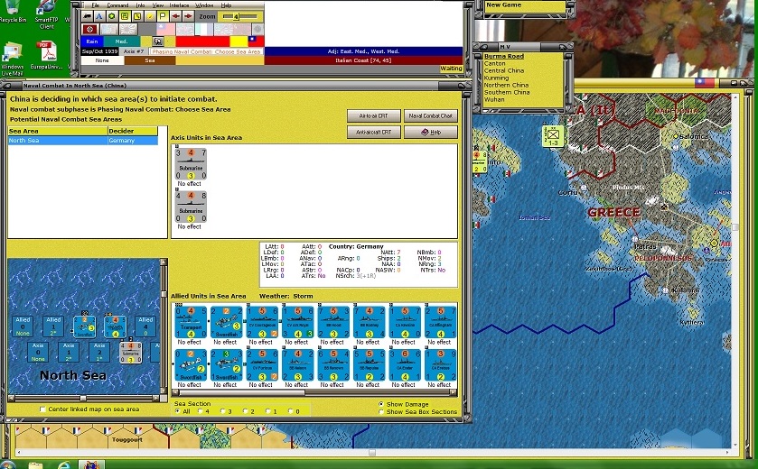758x469 pixels.
Task: Click the blue letter A toolbar icon
Action: [x=99, y=16]
